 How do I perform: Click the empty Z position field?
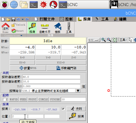tap(52, 116)
